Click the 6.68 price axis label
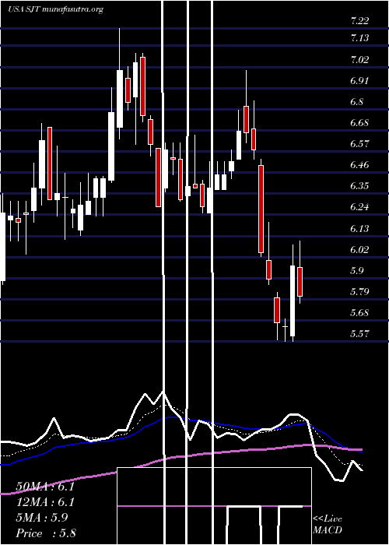Screen dimensions: 389x545 coord(359,123)
